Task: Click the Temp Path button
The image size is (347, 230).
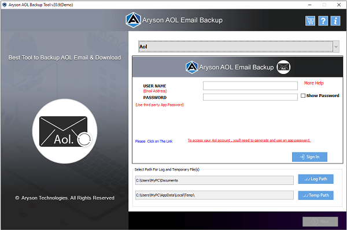Action: (x=316, y=195)
